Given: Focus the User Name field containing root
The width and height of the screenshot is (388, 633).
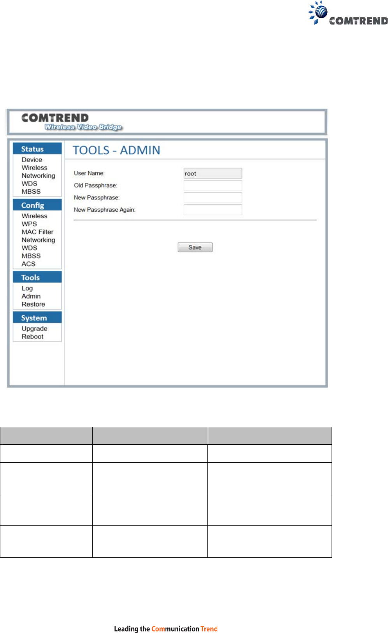Looking at the screenshot, I should tap(213, 173).
